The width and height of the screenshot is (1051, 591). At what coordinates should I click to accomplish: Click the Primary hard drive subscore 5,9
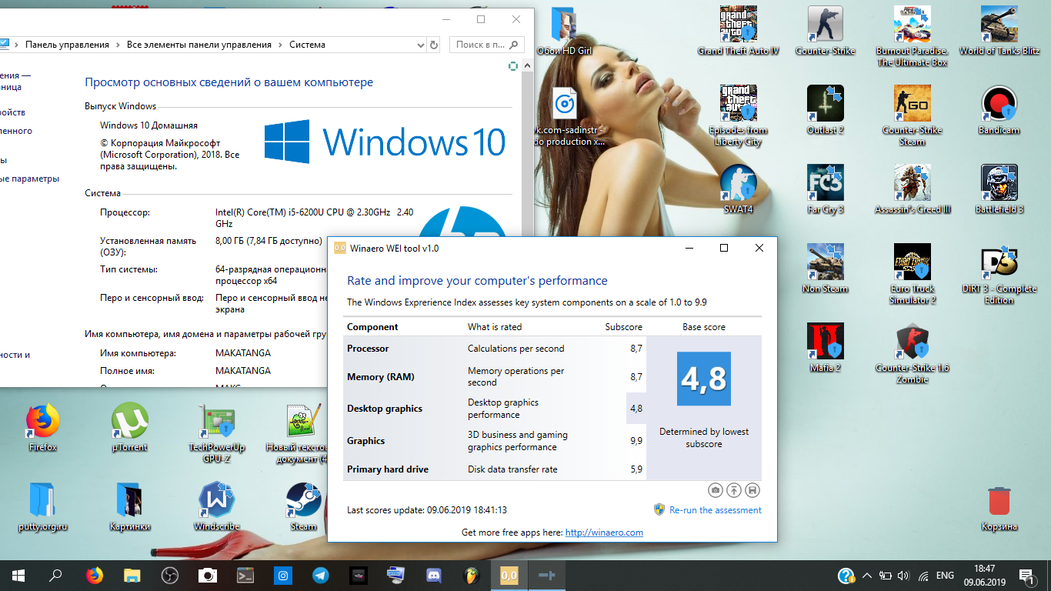click(x=636, y=469)
